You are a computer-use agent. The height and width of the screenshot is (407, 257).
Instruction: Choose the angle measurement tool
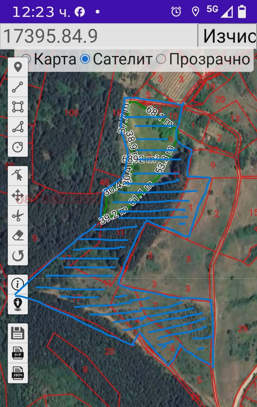18,127
